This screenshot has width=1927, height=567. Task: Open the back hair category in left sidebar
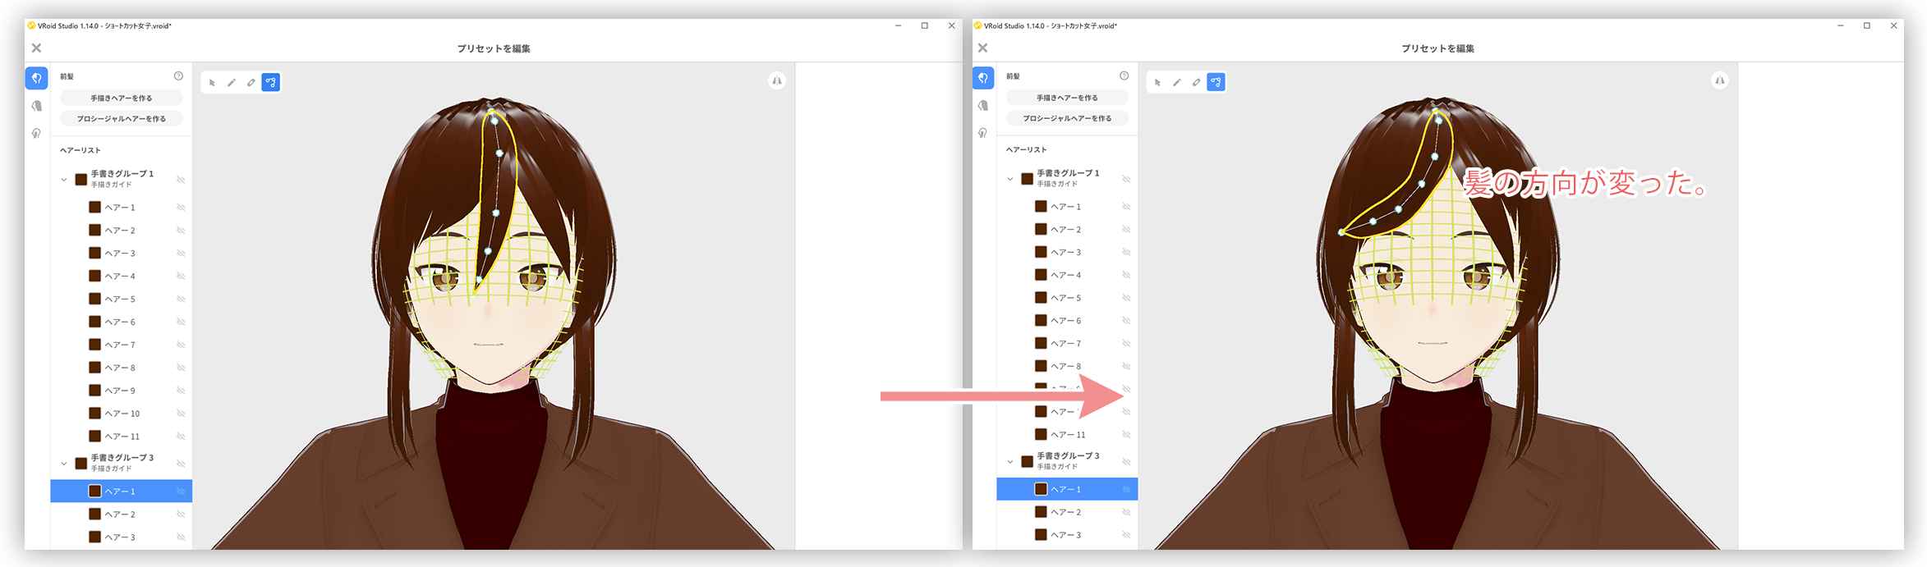point(37,106)
